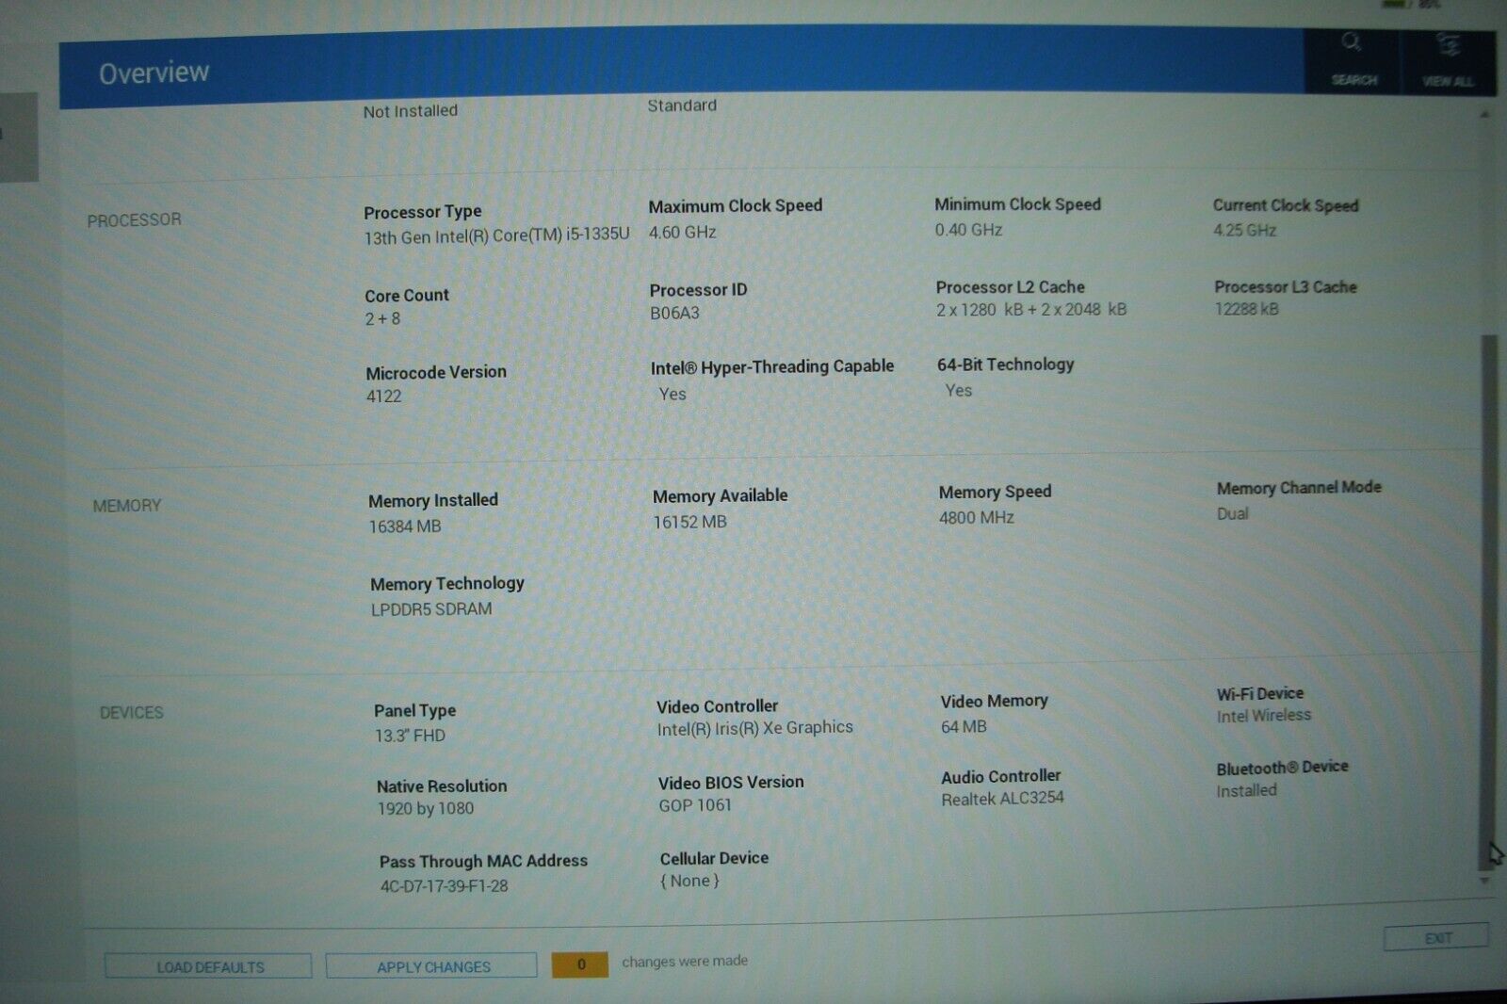The image size is (1507, 1004).
Task: Click the Memory Available value 16152 MB
Action: pos(689,522)
